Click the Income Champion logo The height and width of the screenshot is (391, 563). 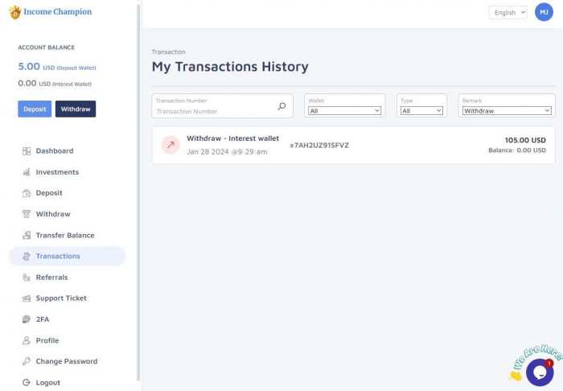click(51, 12)
